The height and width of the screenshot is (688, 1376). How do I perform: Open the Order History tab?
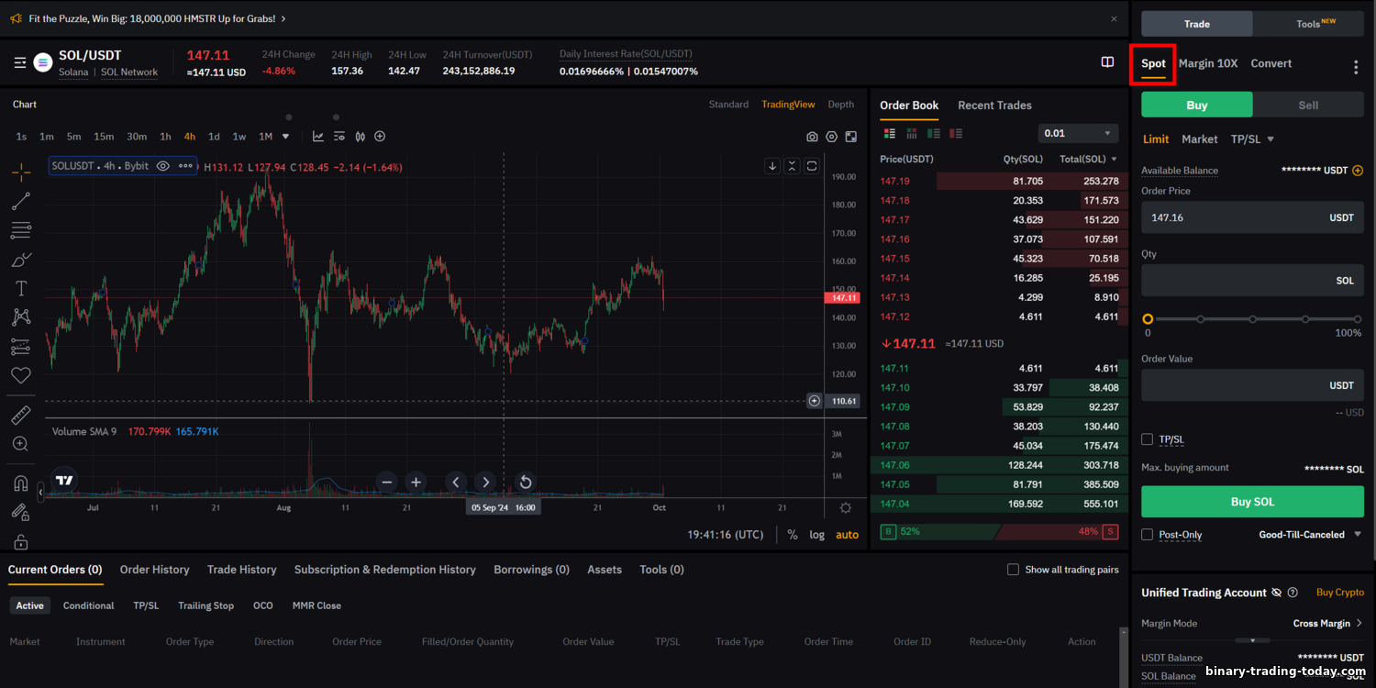click(154, 570)
